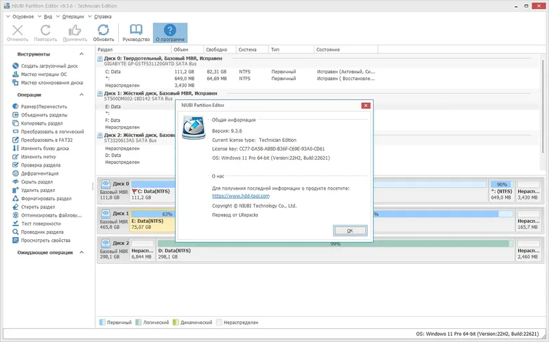Choose Изменить метку operation
549x342 pixels.
click(x=38, y=157)
